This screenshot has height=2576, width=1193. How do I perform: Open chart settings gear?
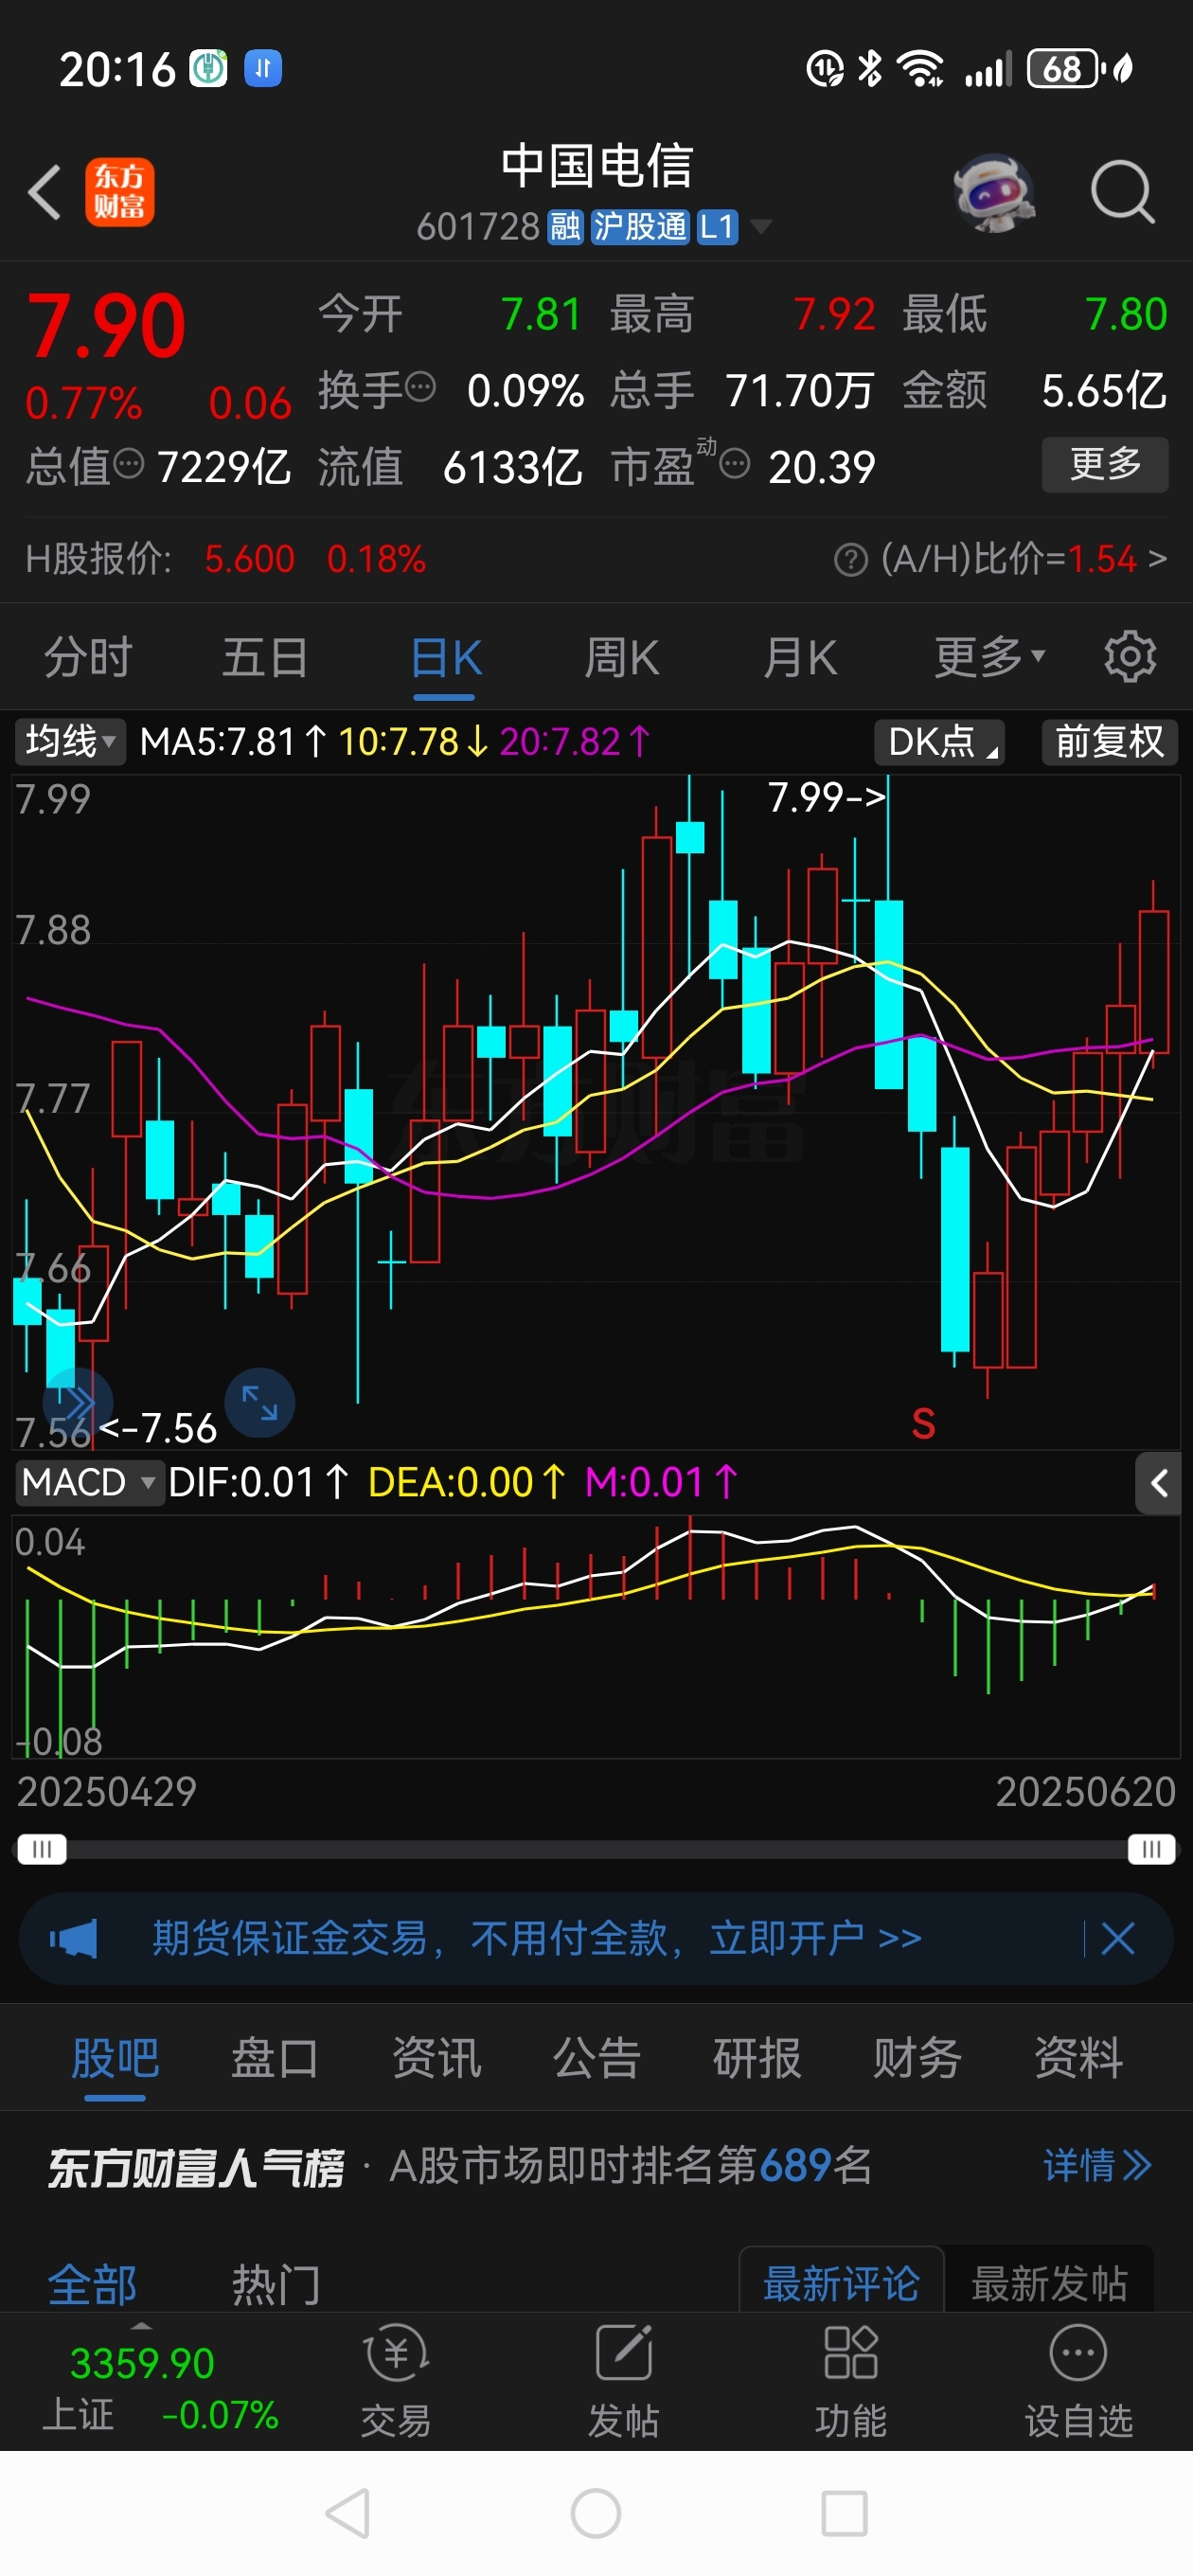pyautogui.click(x=1130, y=657)
